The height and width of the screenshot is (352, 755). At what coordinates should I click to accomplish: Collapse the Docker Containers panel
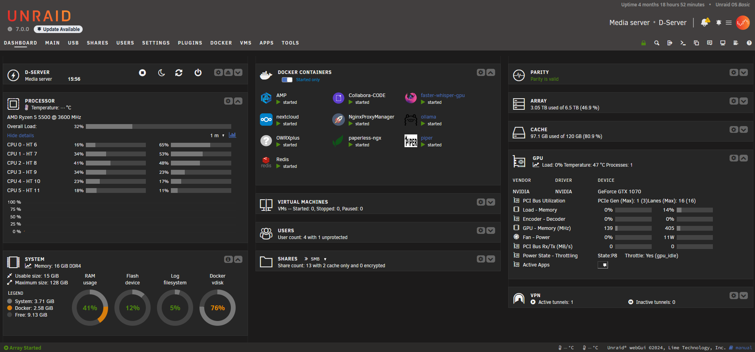491,72
